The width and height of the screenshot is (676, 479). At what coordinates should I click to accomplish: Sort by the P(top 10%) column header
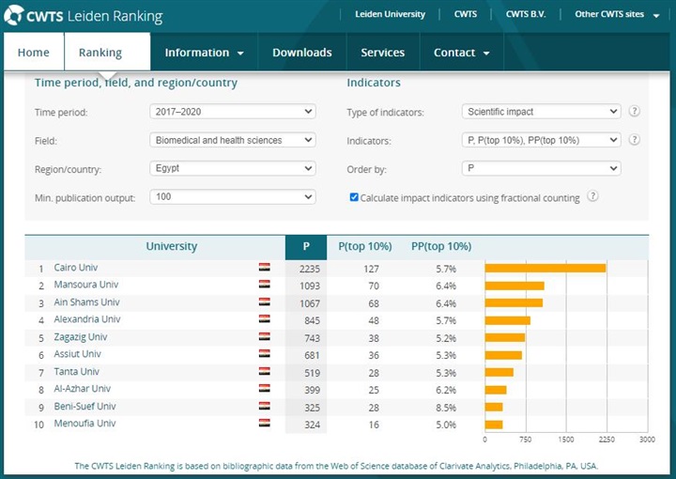coord(364,247)
